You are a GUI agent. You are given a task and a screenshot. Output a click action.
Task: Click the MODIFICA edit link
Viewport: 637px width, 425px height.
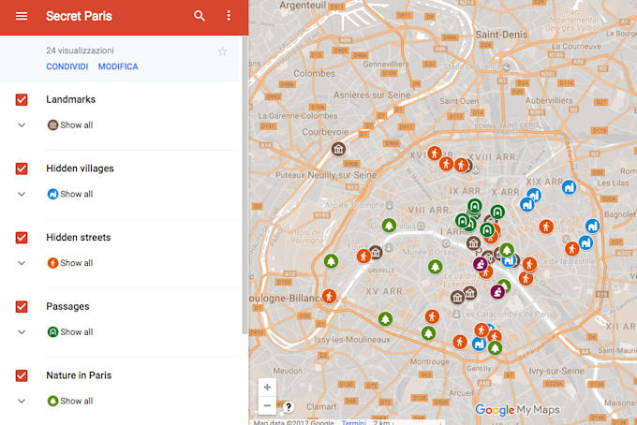(x=118, y=66)
